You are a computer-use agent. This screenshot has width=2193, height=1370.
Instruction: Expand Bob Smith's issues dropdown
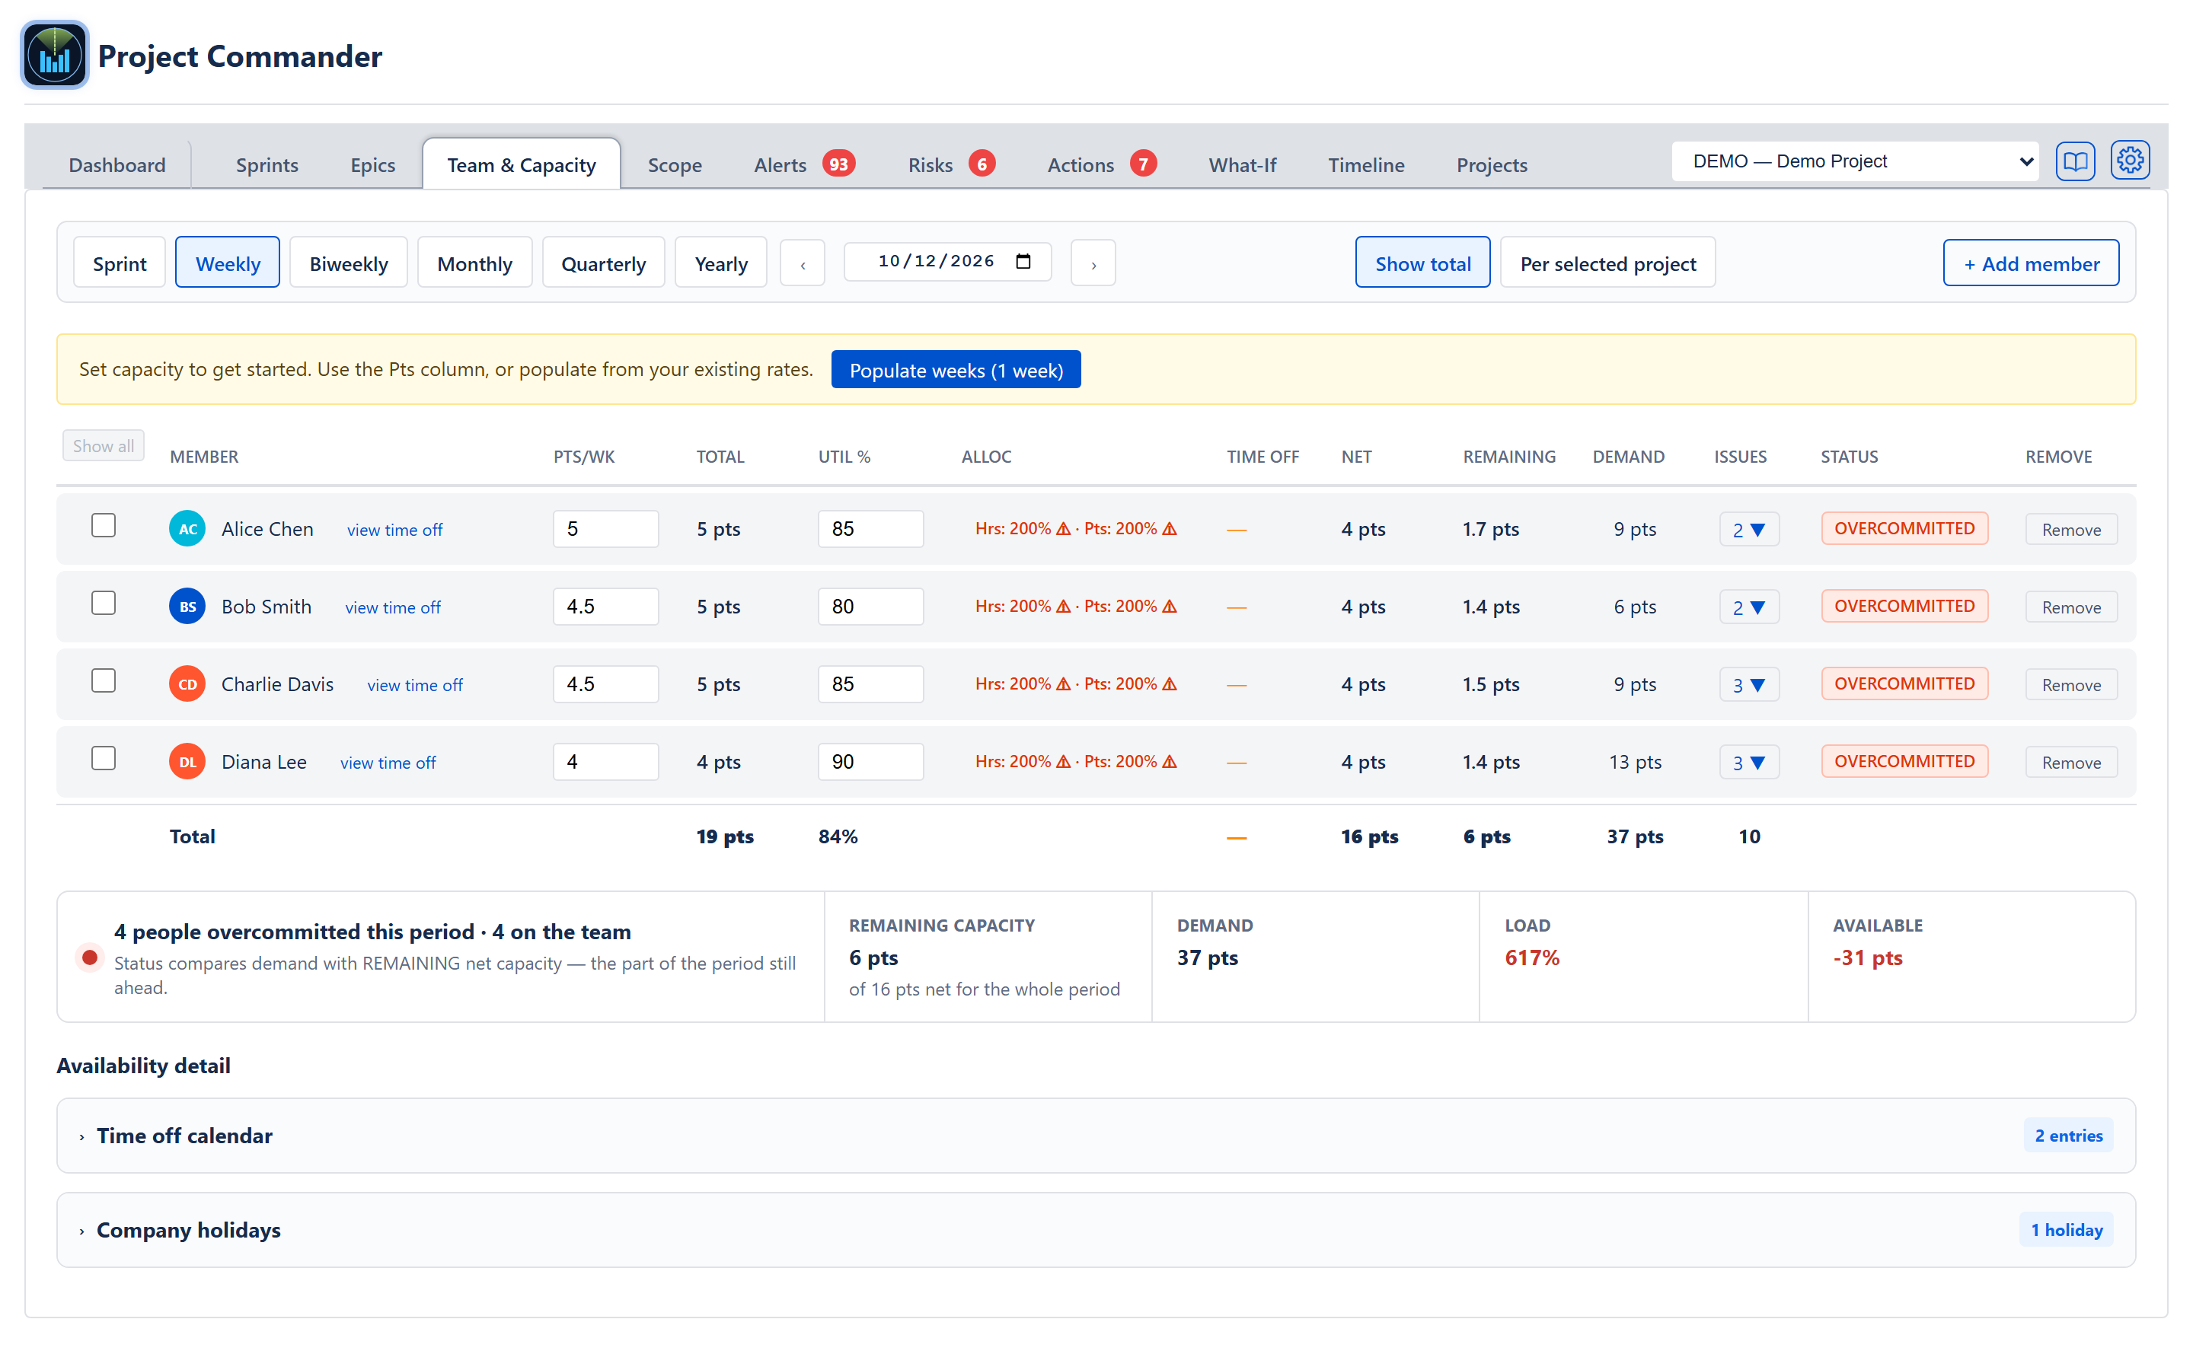pos(1749,608)
